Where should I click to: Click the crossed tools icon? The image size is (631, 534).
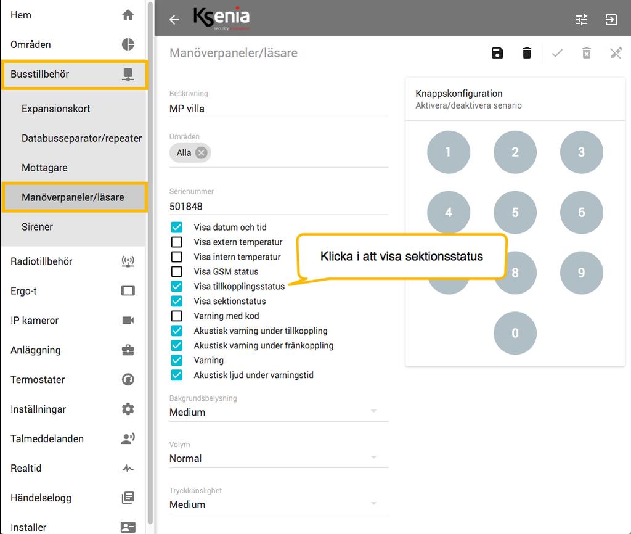tap(616, 53)
